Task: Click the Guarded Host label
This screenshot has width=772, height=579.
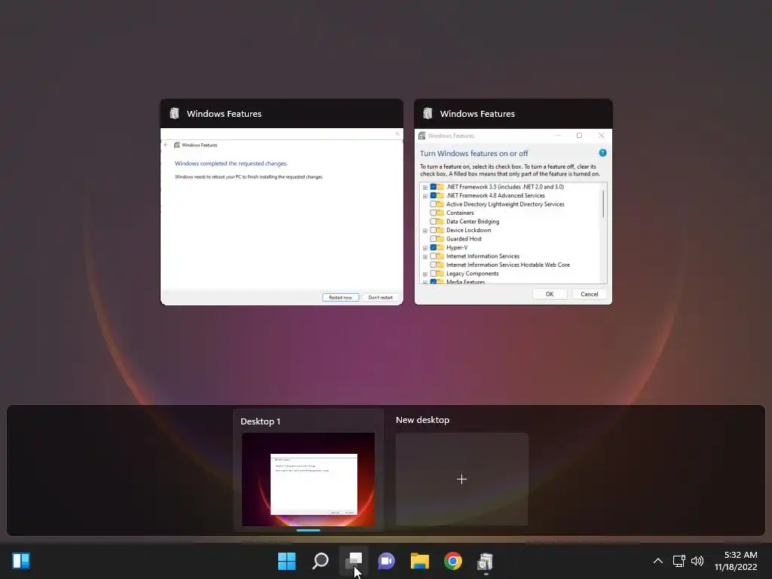Action: point(464,239)
